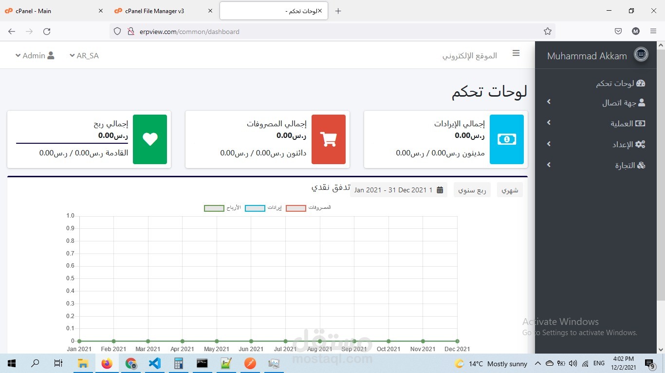
Task: Close the cPanel File Manager v3 tab
Action: [x=210, y=11]
